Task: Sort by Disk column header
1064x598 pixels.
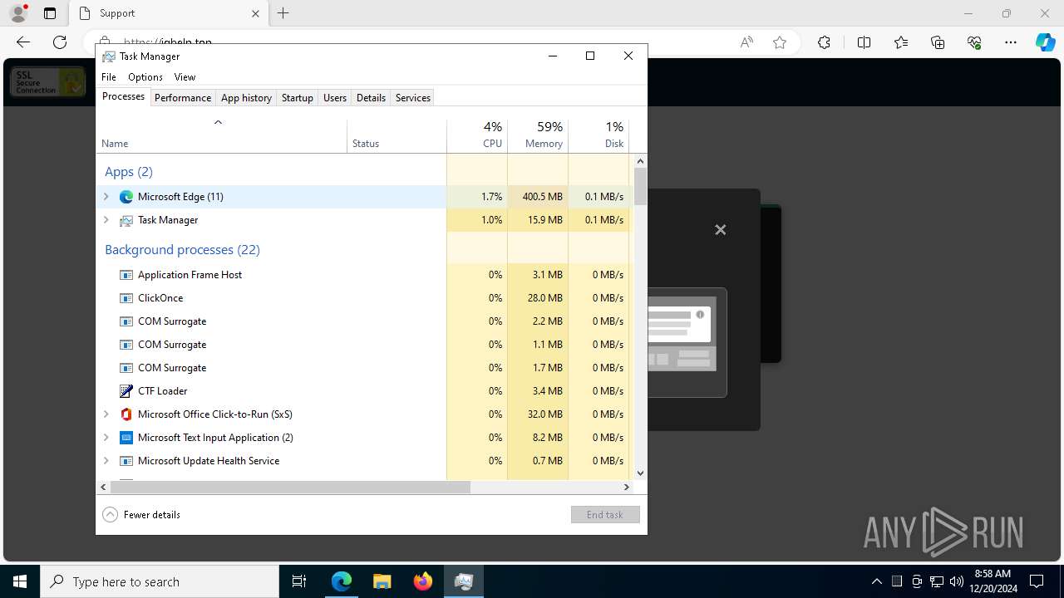Action: tap(598, 136)
